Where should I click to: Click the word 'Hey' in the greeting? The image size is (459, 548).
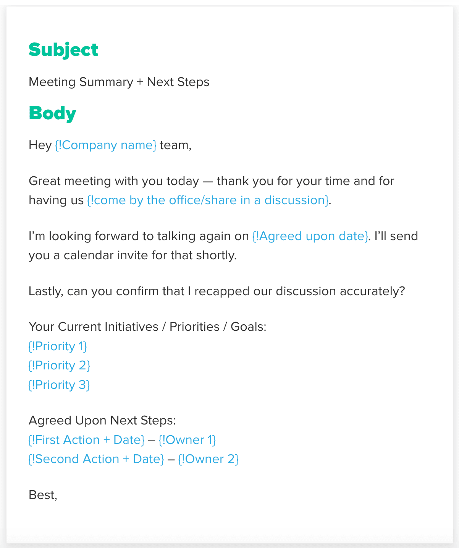pos(40,145)
